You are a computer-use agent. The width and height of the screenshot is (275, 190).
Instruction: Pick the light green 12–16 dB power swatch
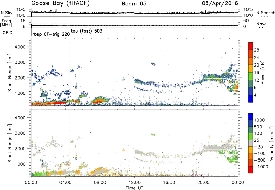tap(251, 76)
